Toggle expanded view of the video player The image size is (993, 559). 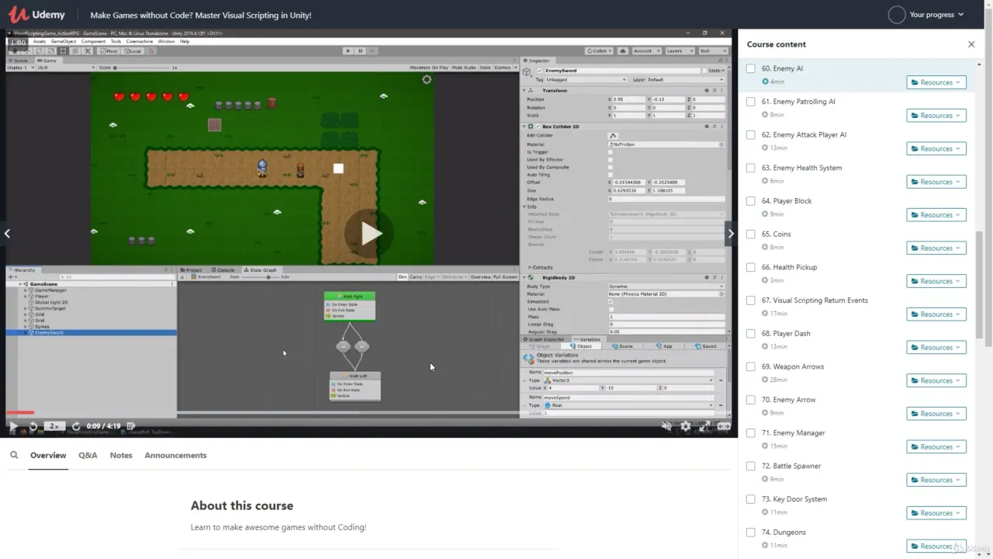point(724,425)
